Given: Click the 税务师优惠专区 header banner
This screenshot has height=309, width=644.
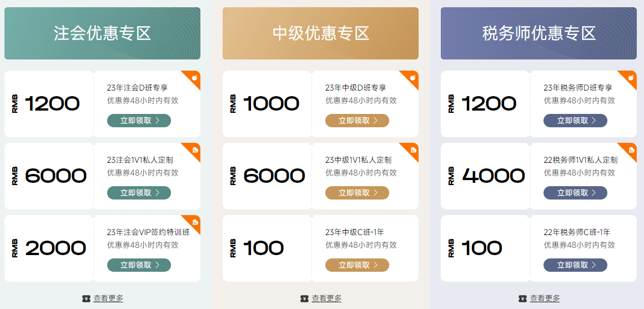Looking at the screenshot, I should coord(539,33).
